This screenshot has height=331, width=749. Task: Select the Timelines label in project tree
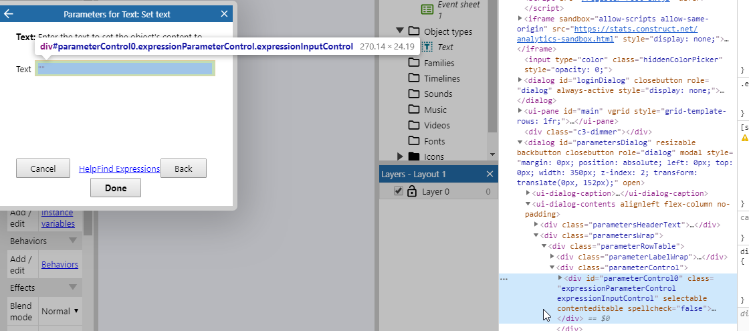442,78
